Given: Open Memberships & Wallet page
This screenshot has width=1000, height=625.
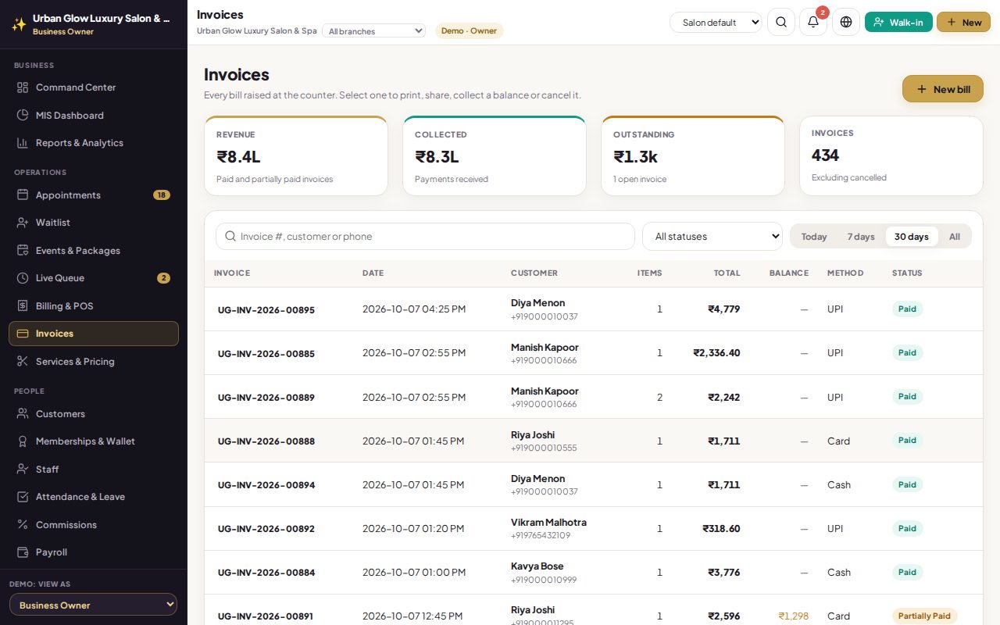Looking at the screenshot, I should [94, 441].
